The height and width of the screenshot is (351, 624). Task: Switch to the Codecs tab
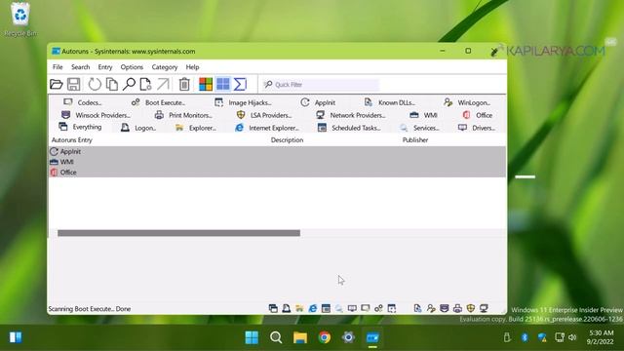pyautogui.click(x=82, y=102)
